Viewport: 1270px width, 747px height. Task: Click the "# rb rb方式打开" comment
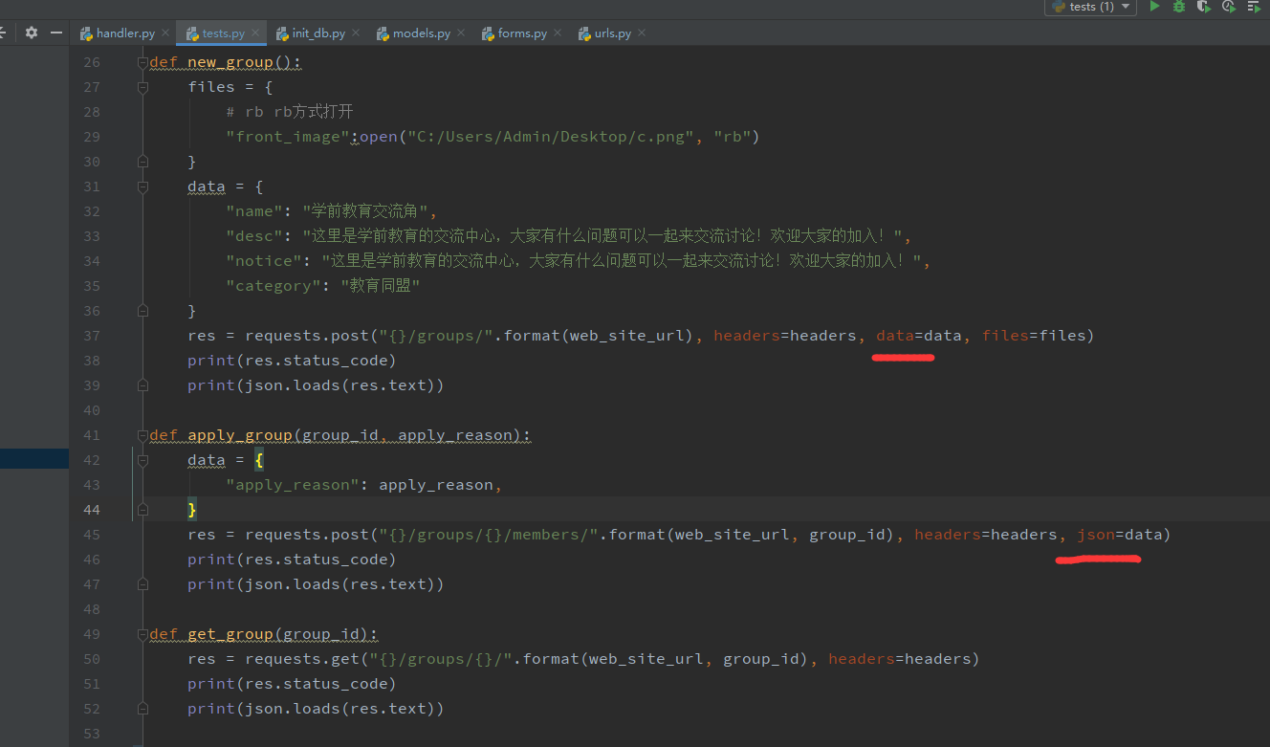click(290, 112)
